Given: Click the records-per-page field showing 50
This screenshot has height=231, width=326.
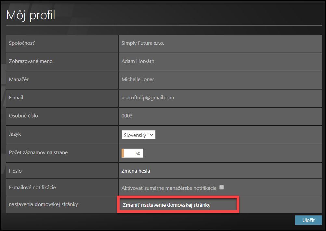Looking at the screenshot, I should click(x=134, y=153).
